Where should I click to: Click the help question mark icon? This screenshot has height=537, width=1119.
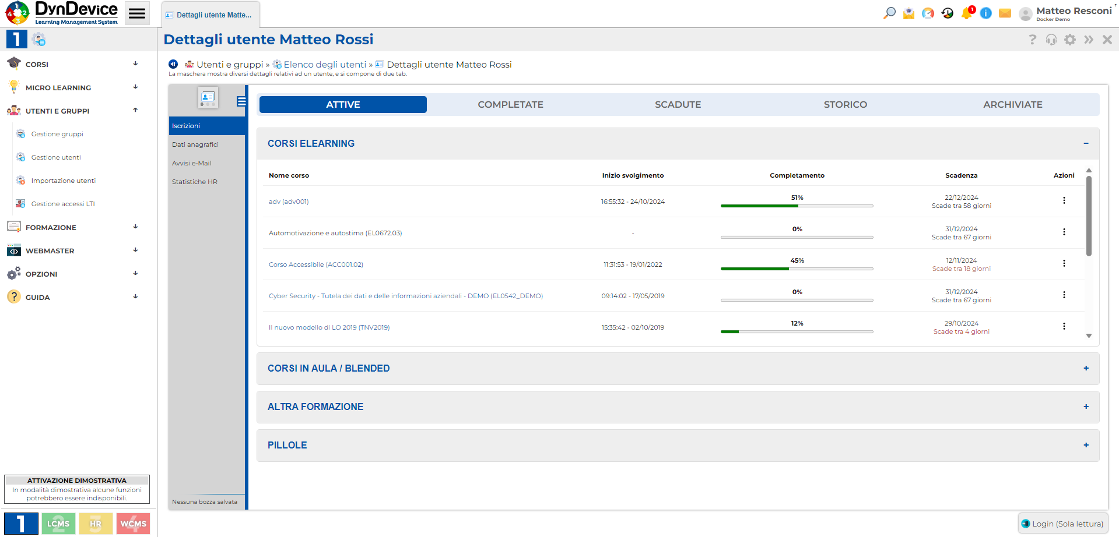point(1032,40)
